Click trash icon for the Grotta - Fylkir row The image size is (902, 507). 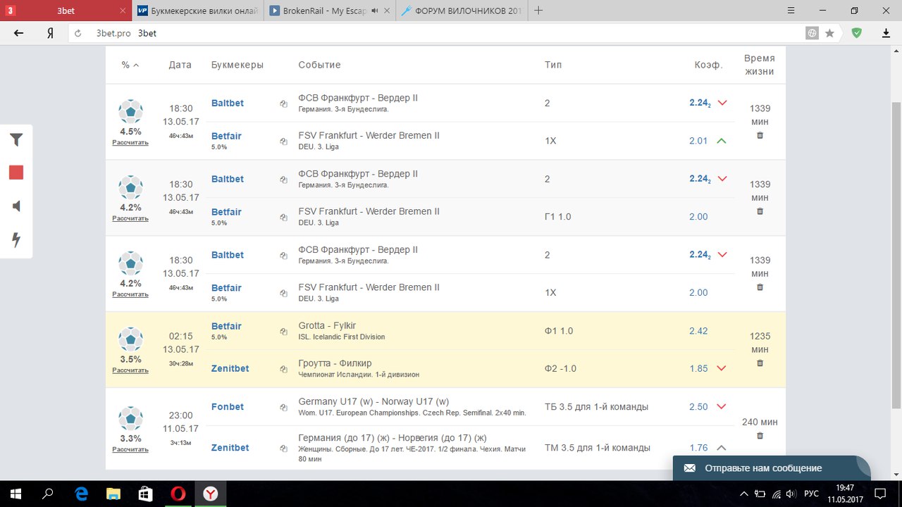pyautogui.click(x=760, y=363)
